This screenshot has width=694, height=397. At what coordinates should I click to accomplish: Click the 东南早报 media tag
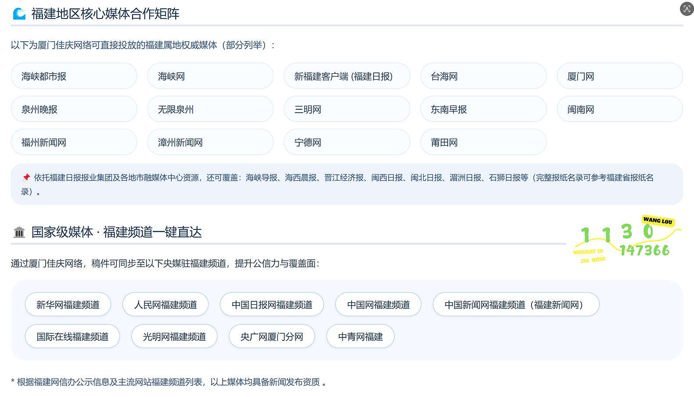coord(483,109)
